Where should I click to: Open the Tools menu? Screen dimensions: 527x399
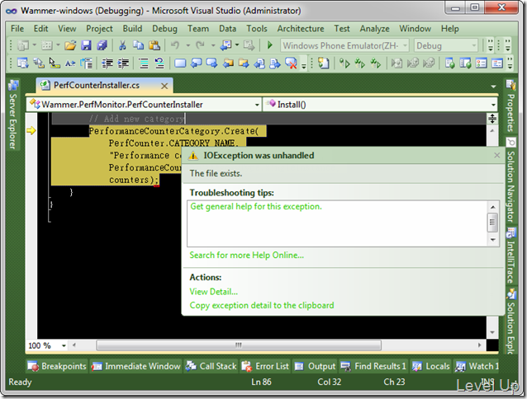click(x=257, y=29)
